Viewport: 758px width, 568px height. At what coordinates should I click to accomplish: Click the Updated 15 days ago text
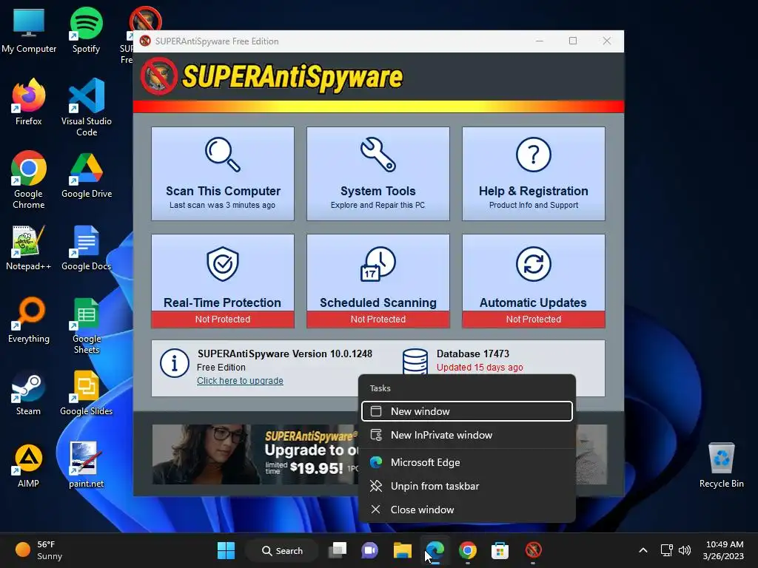[x=480, y=367]
